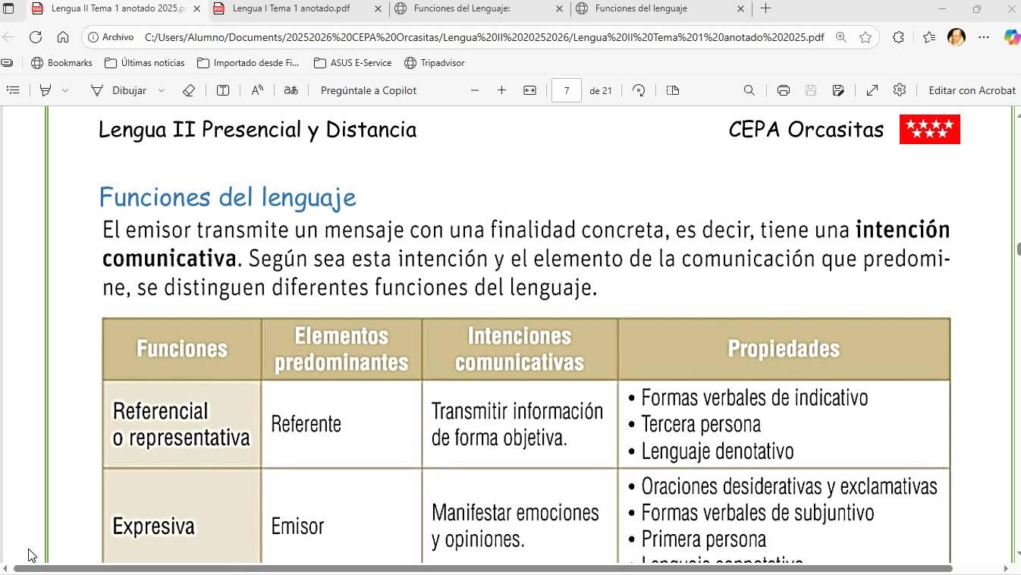The image size is (1021, 575).
Task: Close the fourth tab 'Funciones del lenguaje'
Action: point(741,8)
